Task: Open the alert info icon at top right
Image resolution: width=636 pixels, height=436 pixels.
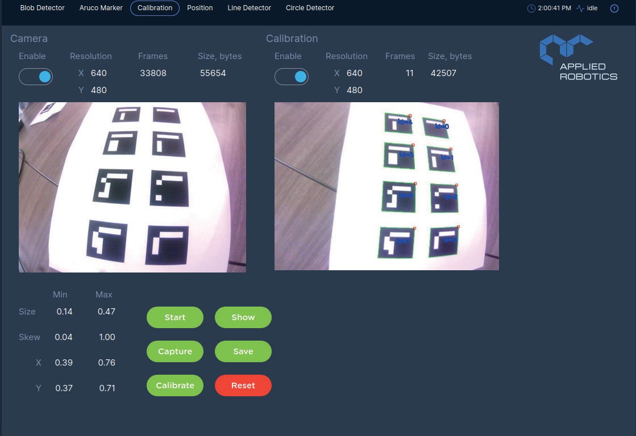Action: pyautogui.click(x=614, y=9)
